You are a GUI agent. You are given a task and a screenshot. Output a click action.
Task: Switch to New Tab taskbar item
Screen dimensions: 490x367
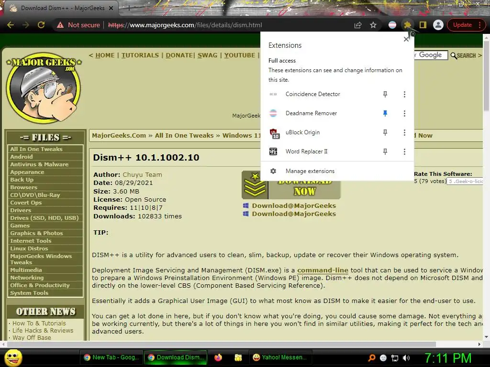(111, 357)
